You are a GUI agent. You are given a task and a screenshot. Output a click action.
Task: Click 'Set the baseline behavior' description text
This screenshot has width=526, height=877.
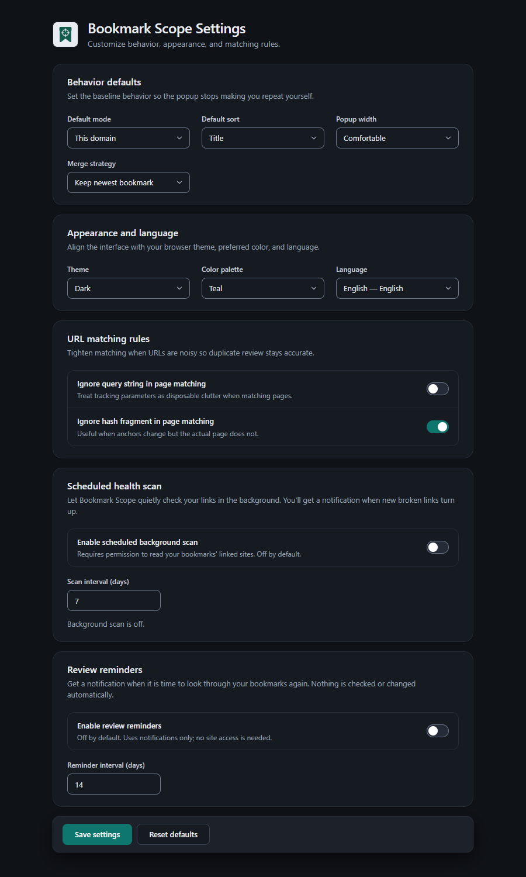pos(190,96)
